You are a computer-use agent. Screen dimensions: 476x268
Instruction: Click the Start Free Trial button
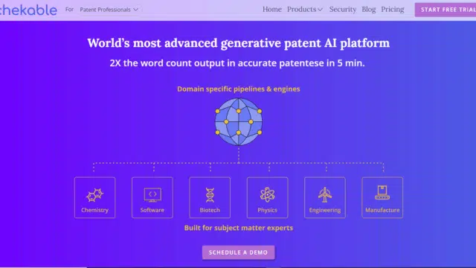coord(446,10)
